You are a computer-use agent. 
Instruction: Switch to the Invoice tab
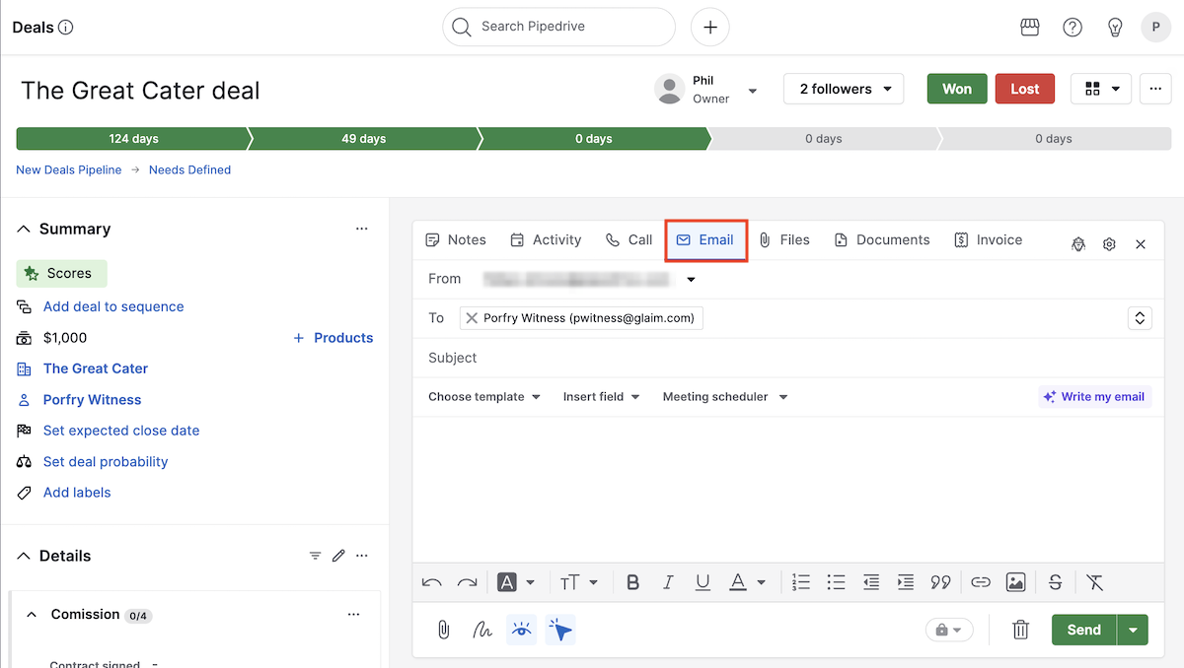click(x=988, y=240)
